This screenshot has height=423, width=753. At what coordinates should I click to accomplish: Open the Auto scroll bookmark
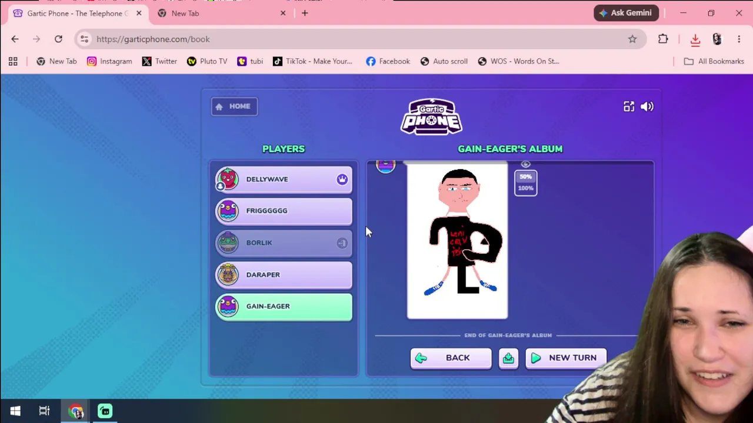(x=444, y=61)
